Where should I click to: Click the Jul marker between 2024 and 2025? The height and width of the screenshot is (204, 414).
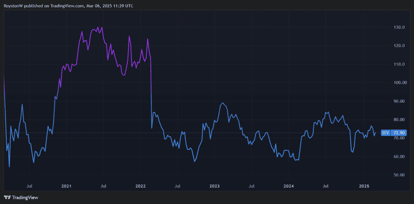coord(326,186)
